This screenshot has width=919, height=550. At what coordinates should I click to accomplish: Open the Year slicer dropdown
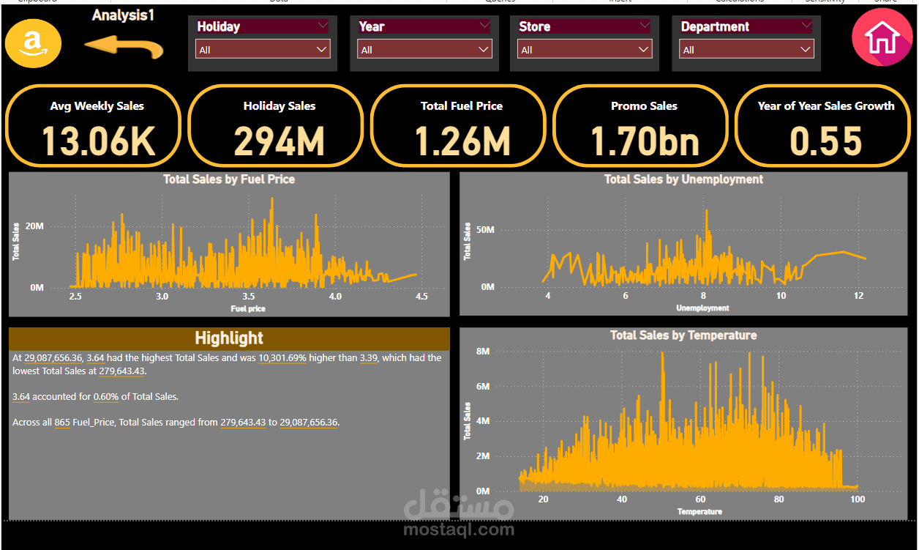(424, 50)
